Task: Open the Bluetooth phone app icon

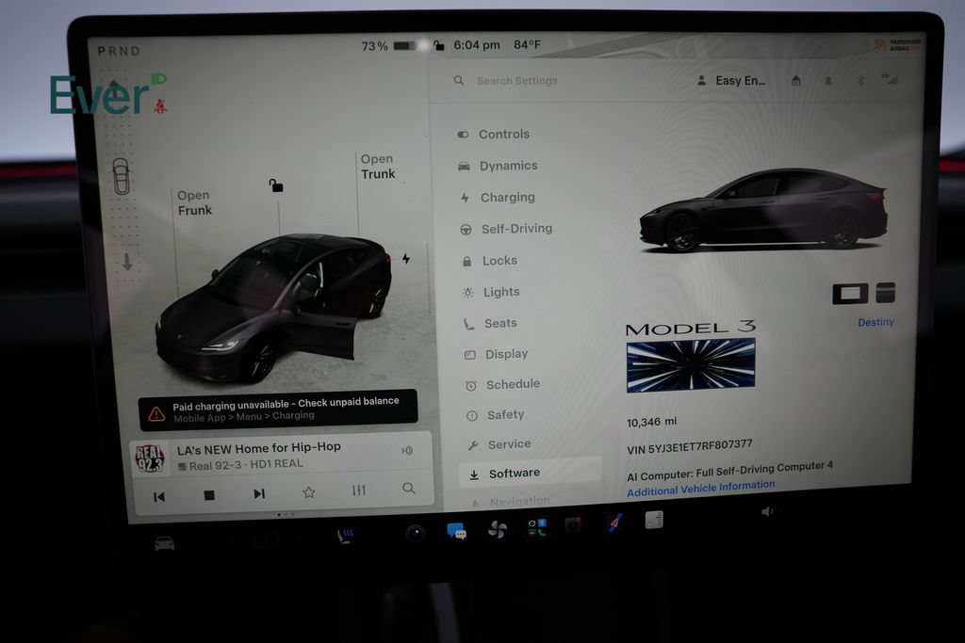Action: [536, 527]
